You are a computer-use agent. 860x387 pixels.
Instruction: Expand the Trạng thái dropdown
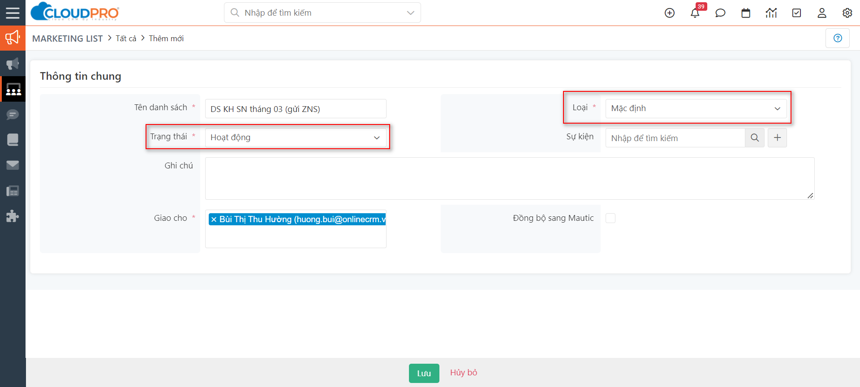point(296,138)
